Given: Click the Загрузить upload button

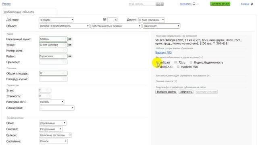Looking at the screenshot, I should (186, 92).
